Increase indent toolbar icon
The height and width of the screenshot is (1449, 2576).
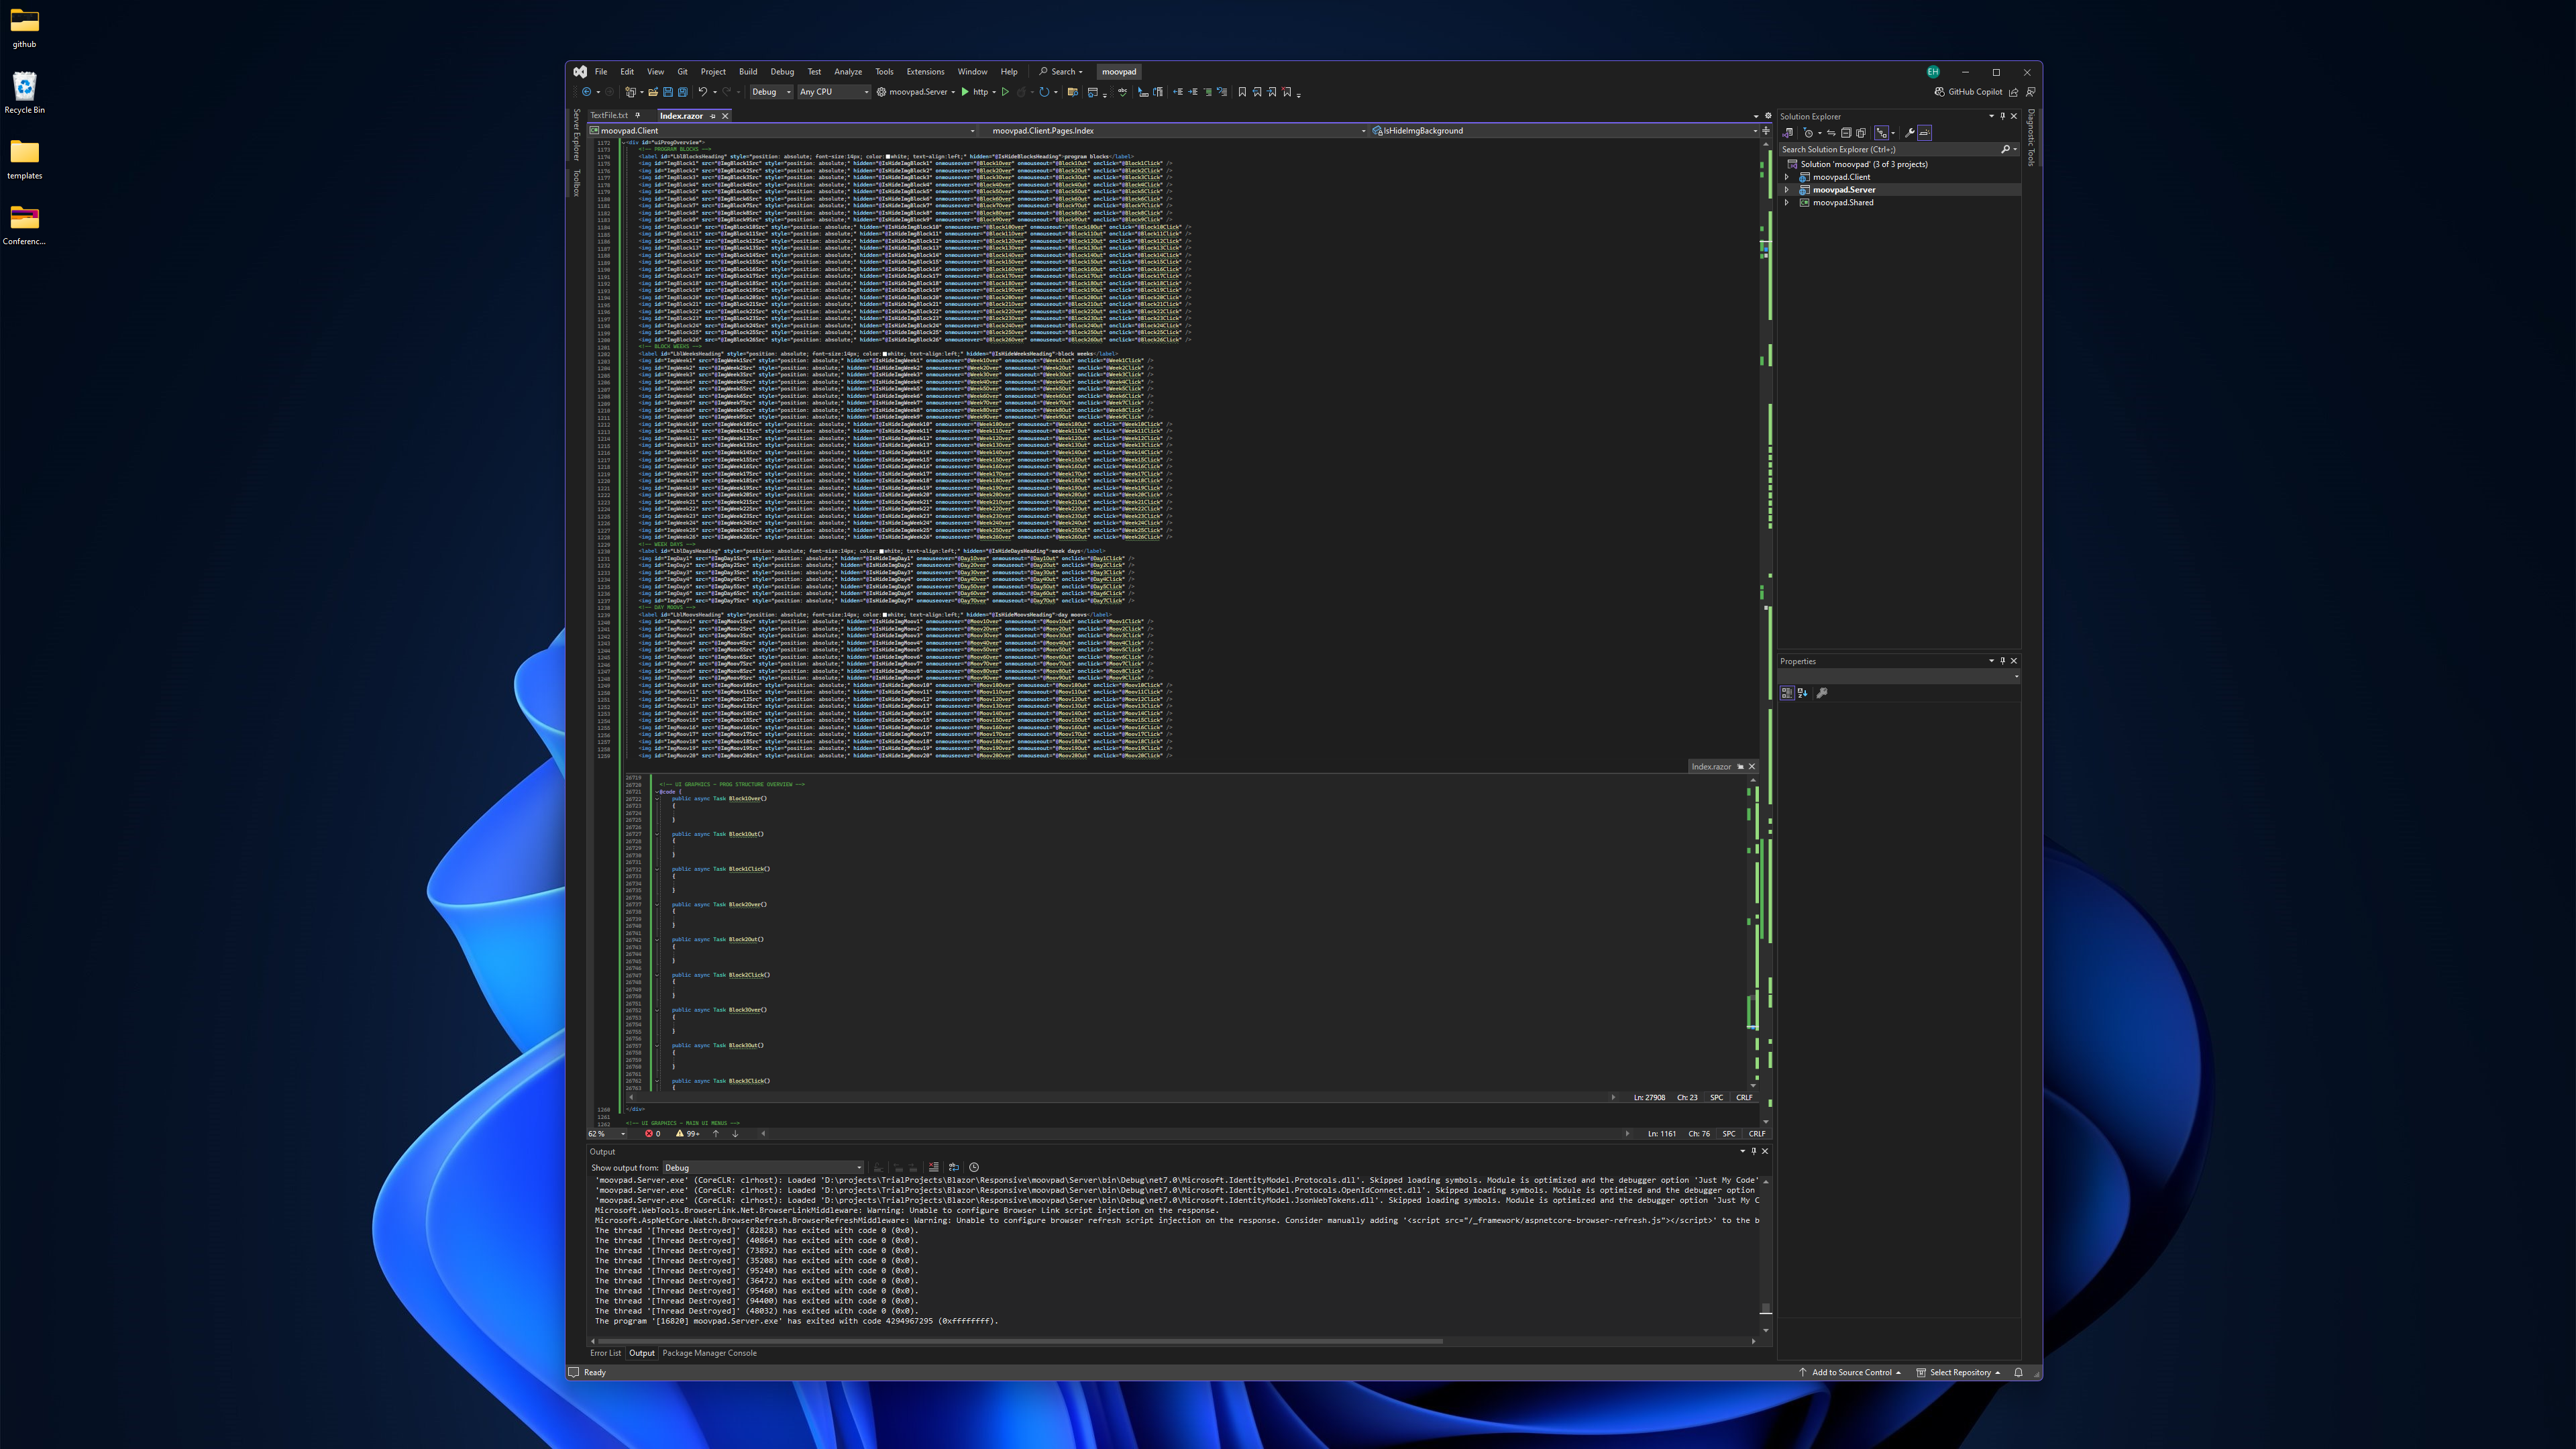coord(1193,92)
